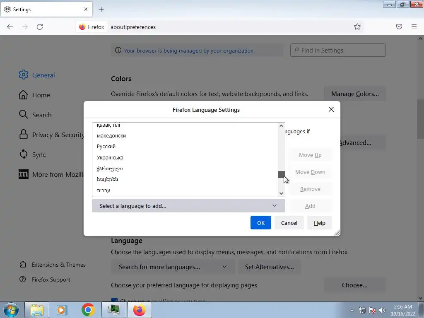Select қазақ тілі in language list
The height and width of the screenshot is (318, 424).
point(185,125)
